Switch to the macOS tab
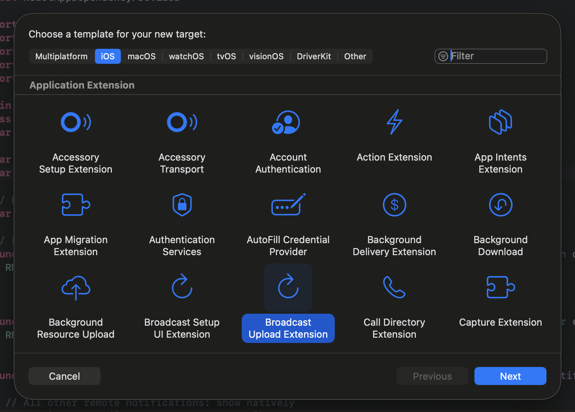This screenshot has width=575, height=412. click(141, 56)
